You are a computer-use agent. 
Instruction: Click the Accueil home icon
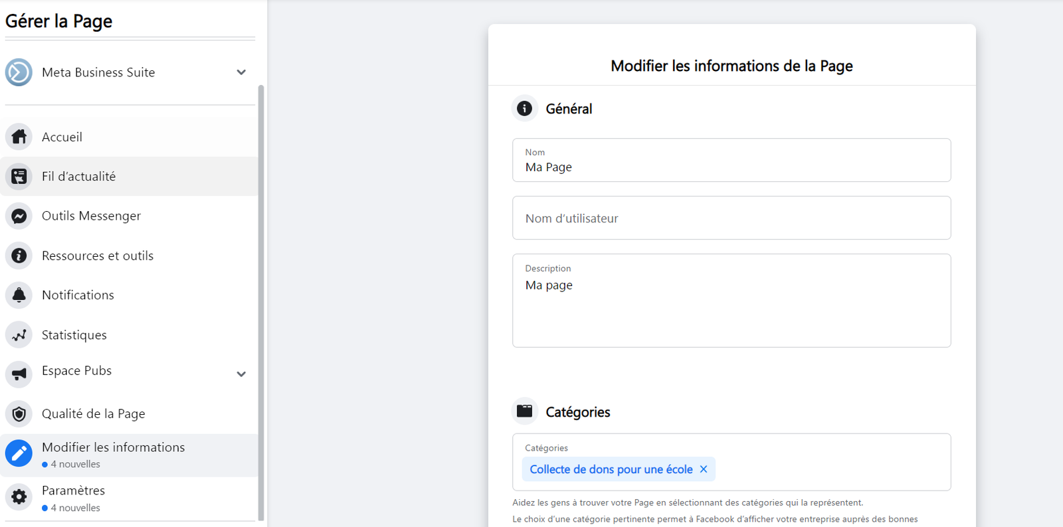pos(19,137)
